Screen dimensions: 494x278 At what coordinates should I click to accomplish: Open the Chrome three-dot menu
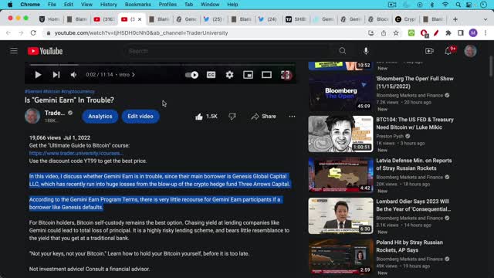pos(486,32)
